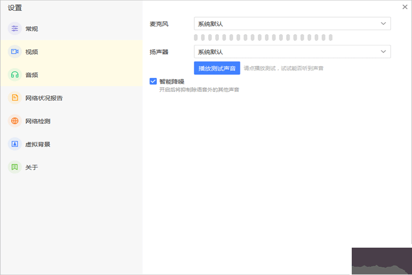Close the 设置 window
The height and width of the screenshot is (275, 412).
[x=405, y=7]
